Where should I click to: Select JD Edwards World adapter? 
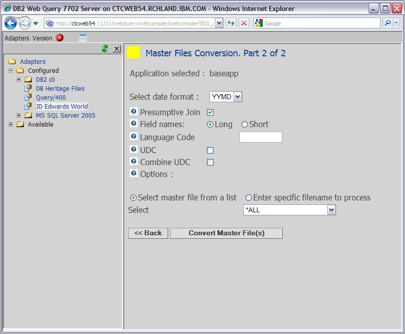click(62, 106)
